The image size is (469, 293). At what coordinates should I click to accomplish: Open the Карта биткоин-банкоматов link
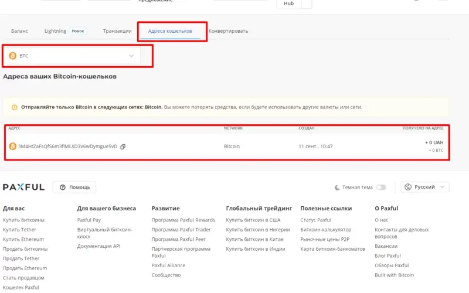coord(332,248)
